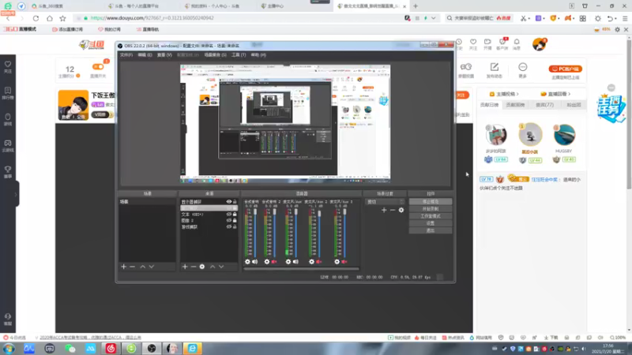Move the selected source up with chevron
The width and height of the screenshot is (632, 355).
point(213,267)
